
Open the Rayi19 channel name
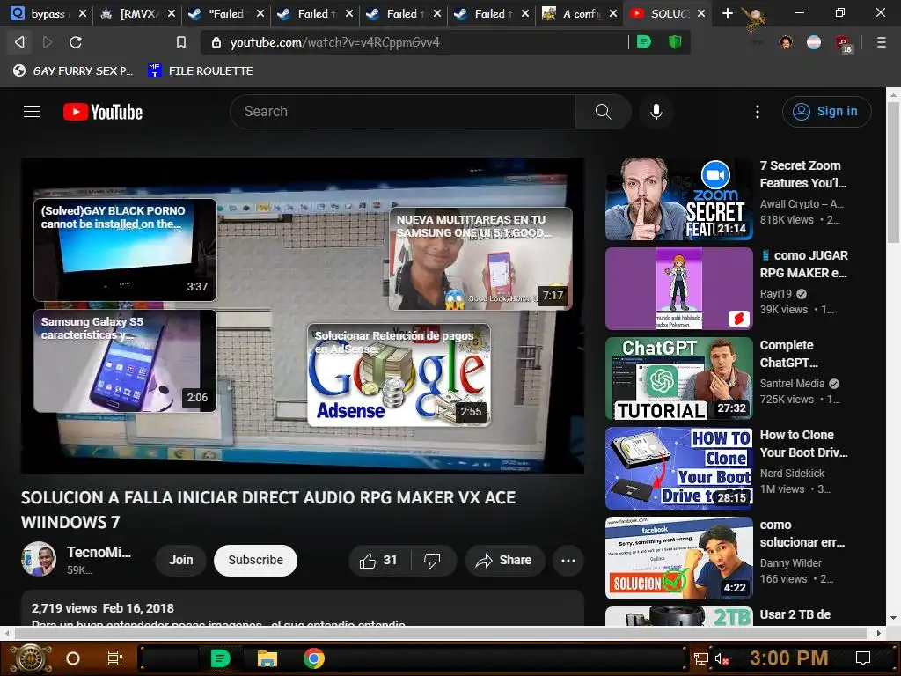(x=776, y=294)
